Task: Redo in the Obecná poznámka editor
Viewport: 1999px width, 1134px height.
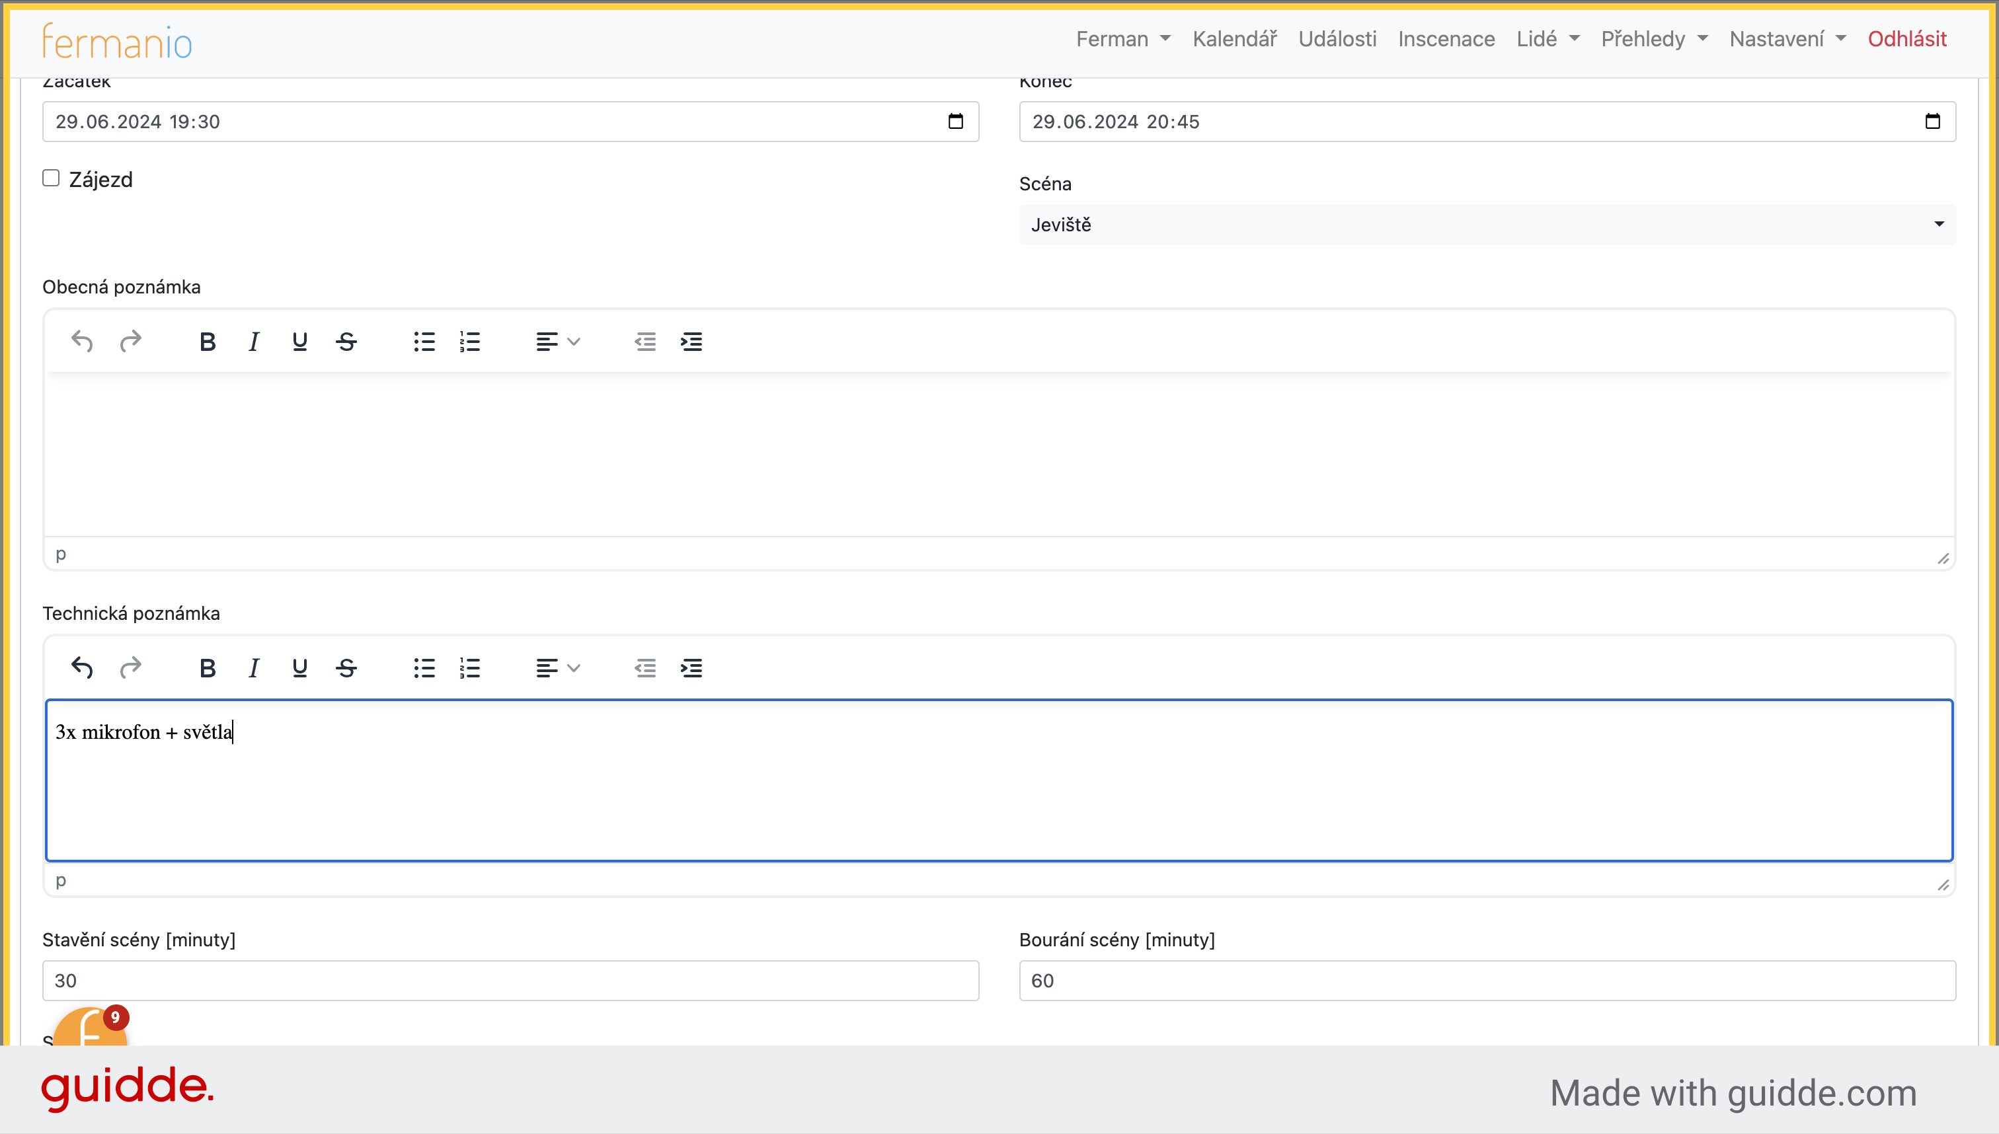Action: (130, 341)
